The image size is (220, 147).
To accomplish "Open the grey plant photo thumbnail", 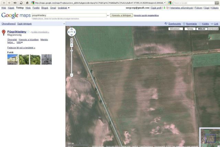I will pos(47,59).
